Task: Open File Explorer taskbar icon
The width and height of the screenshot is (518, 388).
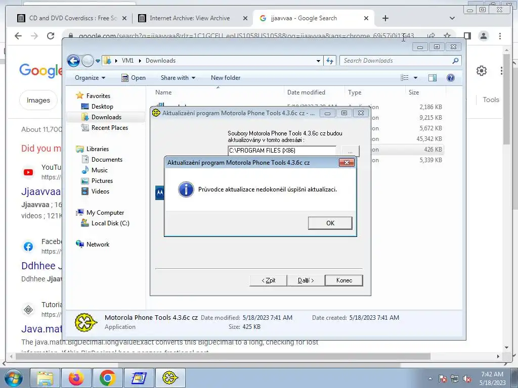Action: tap(45, 378)
